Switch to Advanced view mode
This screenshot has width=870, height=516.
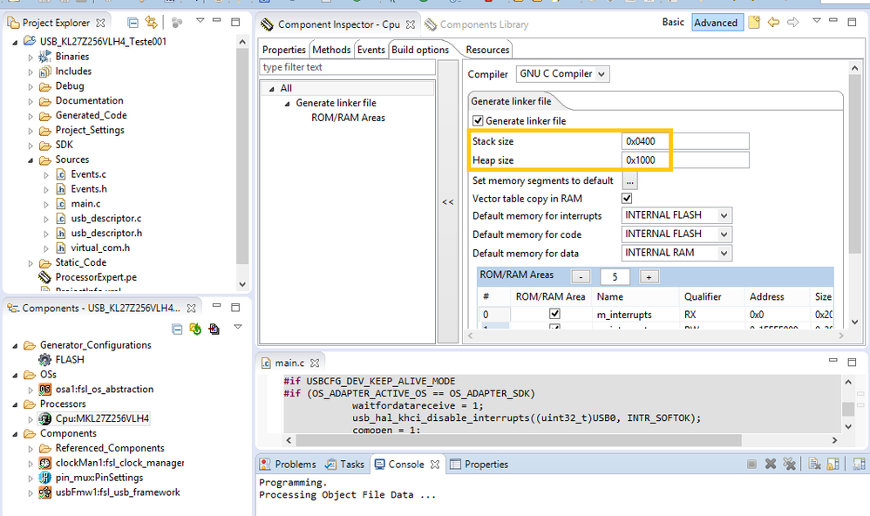(x=716, y=23)
